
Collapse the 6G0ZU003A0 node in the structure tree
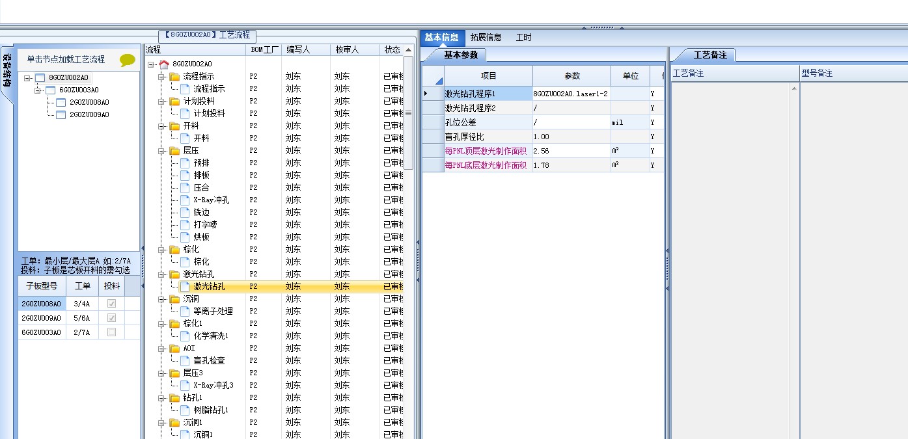tap(38, 90)
